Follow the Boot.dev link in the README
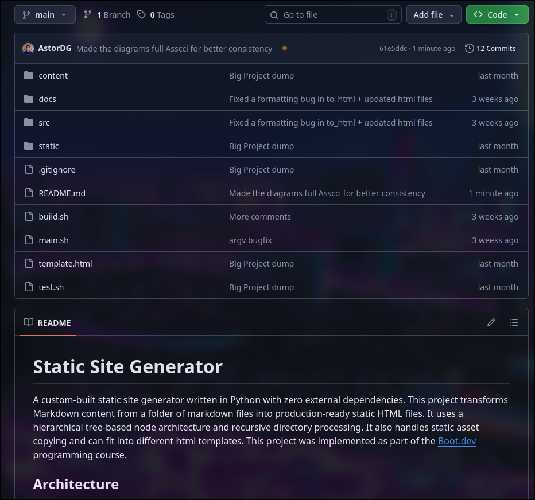 [x=456, y=441]
